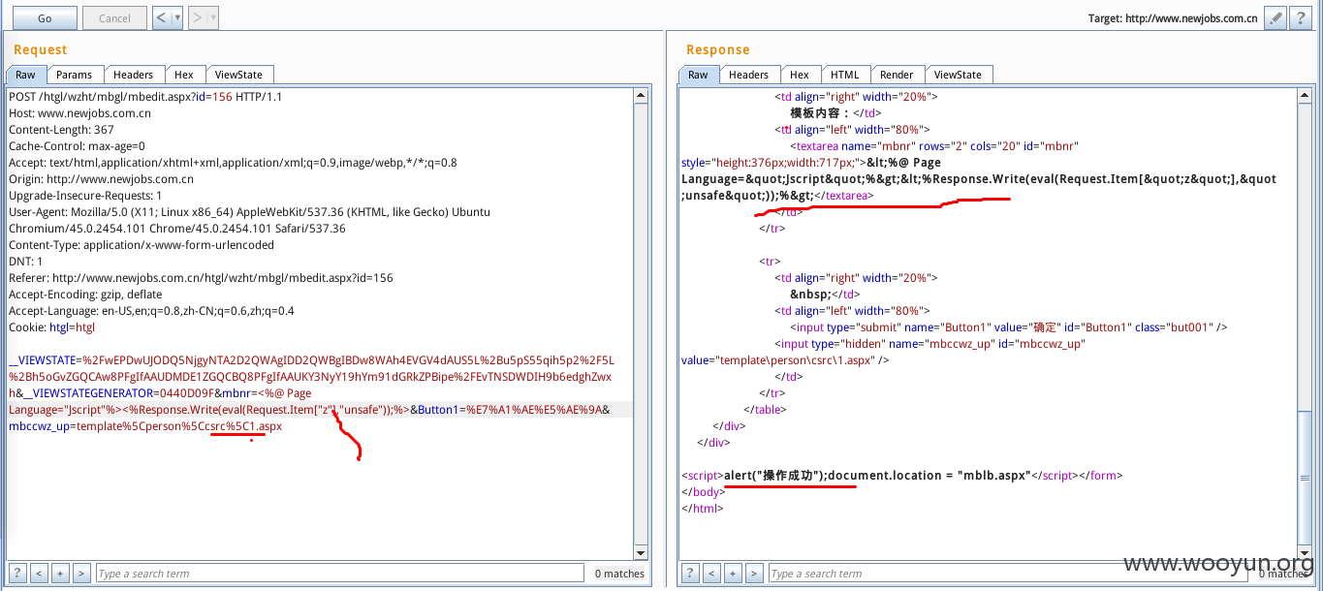Click the POST request line text
Image resolution: width=1323 pixels, height=591 pixels.
(145, 97)
